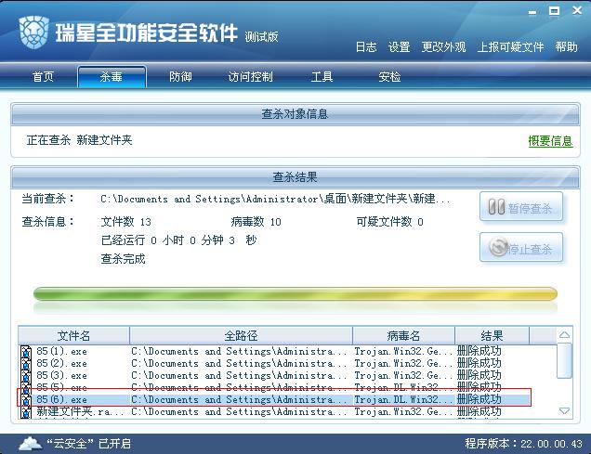Click the 停止查杀 stop button

[521, 247]
